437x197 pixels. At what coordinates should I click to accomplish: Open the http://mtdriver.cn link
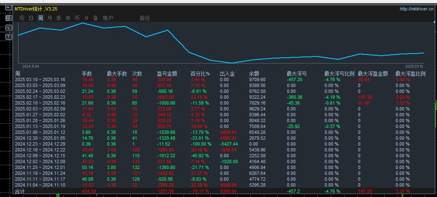pos(417,9)
